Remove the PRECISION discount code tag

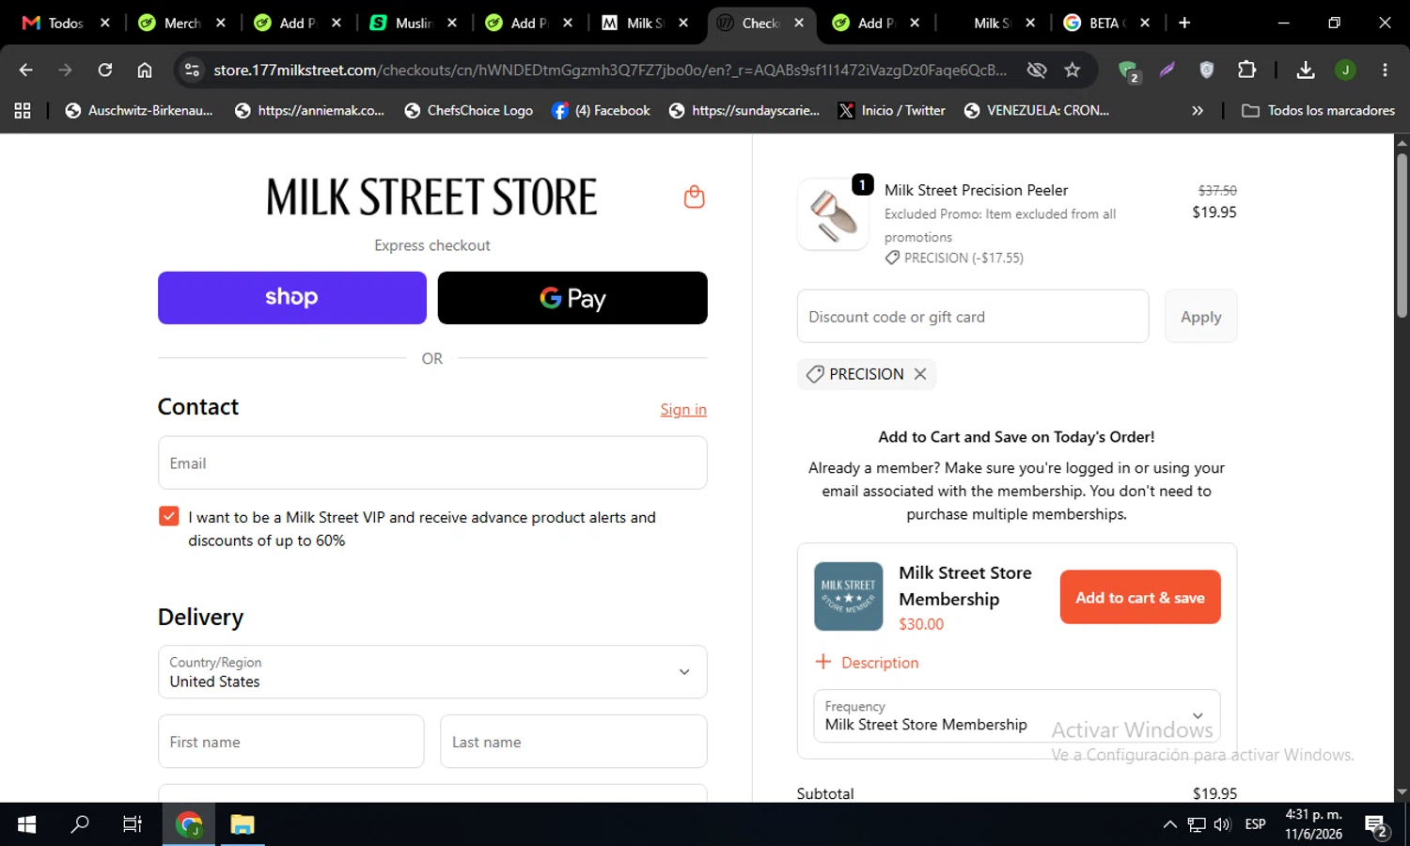pyautogui.click(x=920, y=374)
